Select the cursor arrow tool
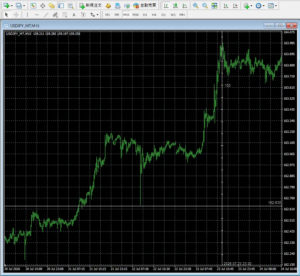 pos(7,15)
